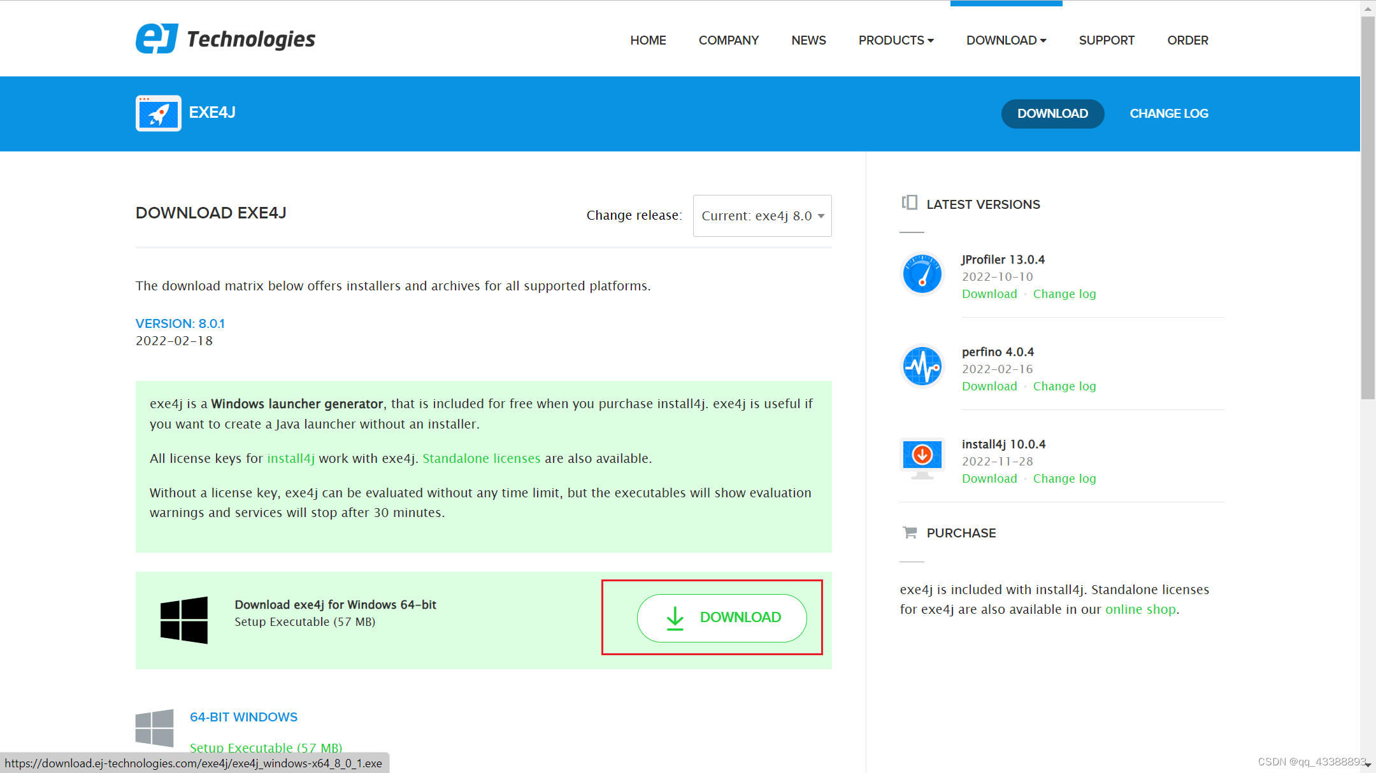This screenshot has height=773, width=1376.
Task: Open the COMPANY menu item
Action: pos(728,40)
